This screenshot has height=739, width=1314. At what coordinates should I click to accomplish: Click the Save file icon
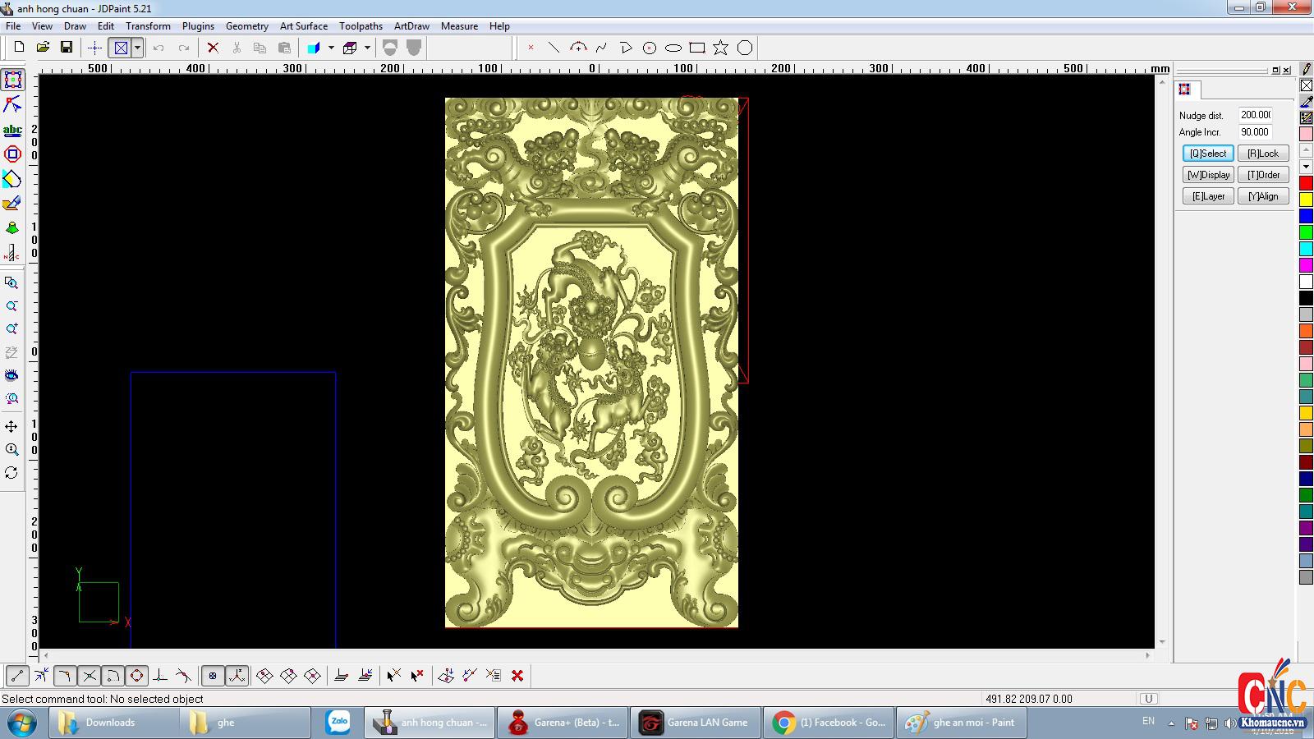tap(67, 48)
